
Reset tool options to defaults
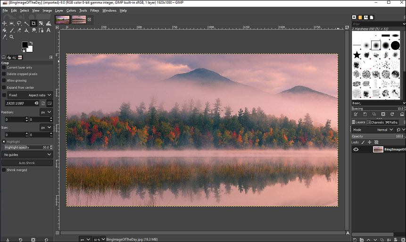[x=46, y=240]
